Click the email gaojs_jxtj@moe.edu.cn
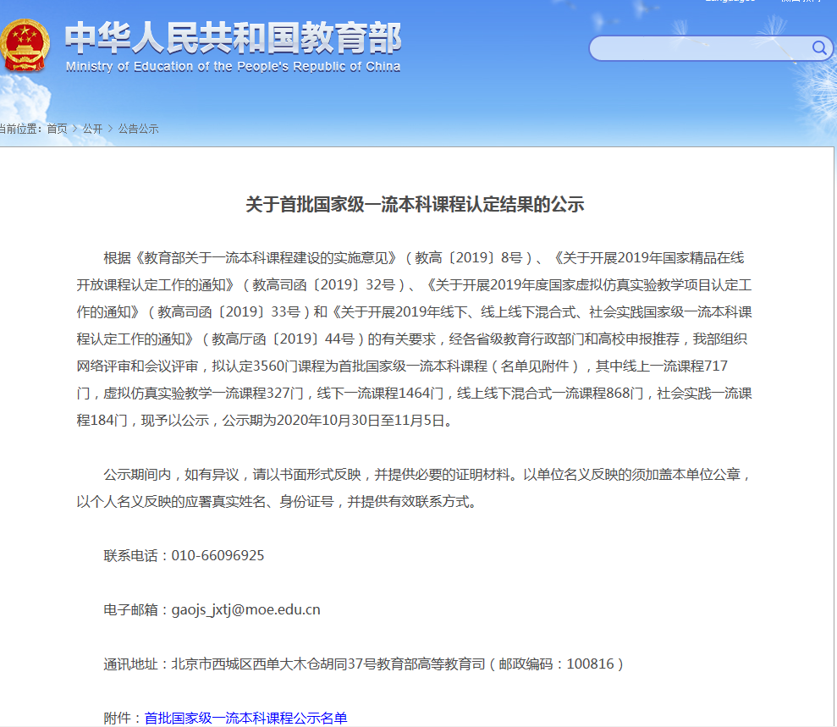 246,609
